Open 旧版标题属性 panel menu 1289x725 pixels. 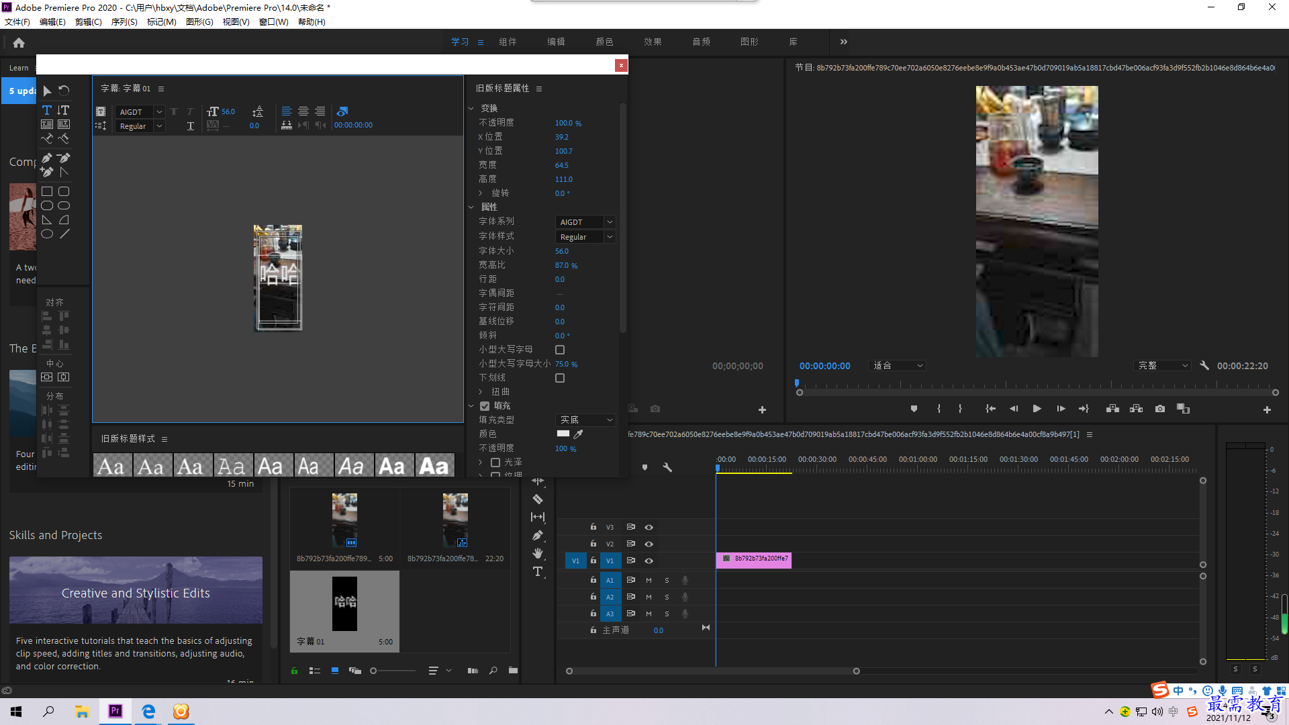(539, 89)
